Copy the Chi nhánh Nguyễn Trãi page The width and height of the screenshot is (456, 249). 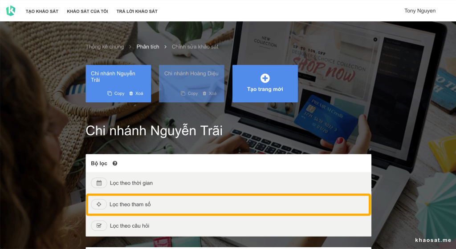116,93
